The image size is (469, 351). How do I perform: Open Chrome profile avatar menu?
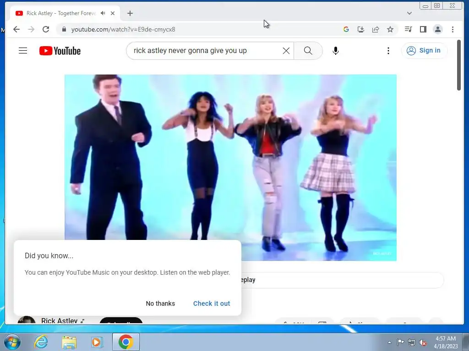coord(438,29)
